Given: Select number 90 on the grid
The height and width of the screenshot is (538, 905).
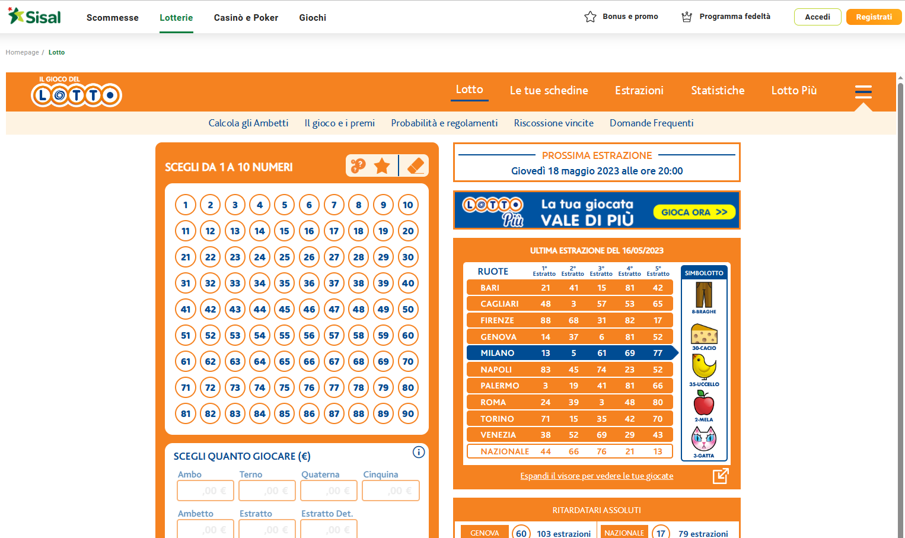Looking at the screenshot, I should [x=408, y=413].
